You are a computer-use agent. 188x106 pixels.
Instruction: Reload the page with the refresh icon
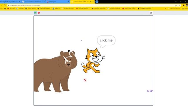click(x=5, y=5)
